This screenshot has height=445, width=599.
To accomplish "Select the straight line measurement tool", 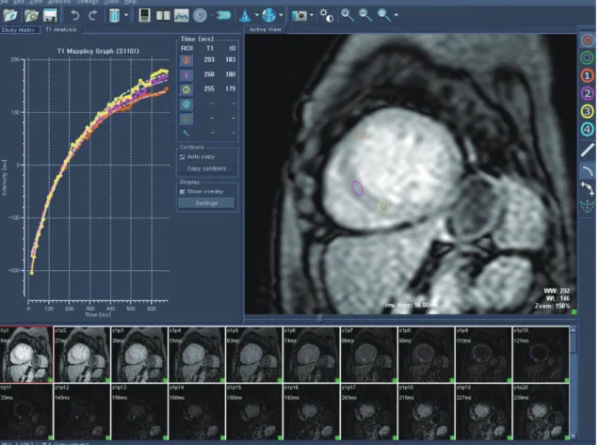I will point(588,150).
